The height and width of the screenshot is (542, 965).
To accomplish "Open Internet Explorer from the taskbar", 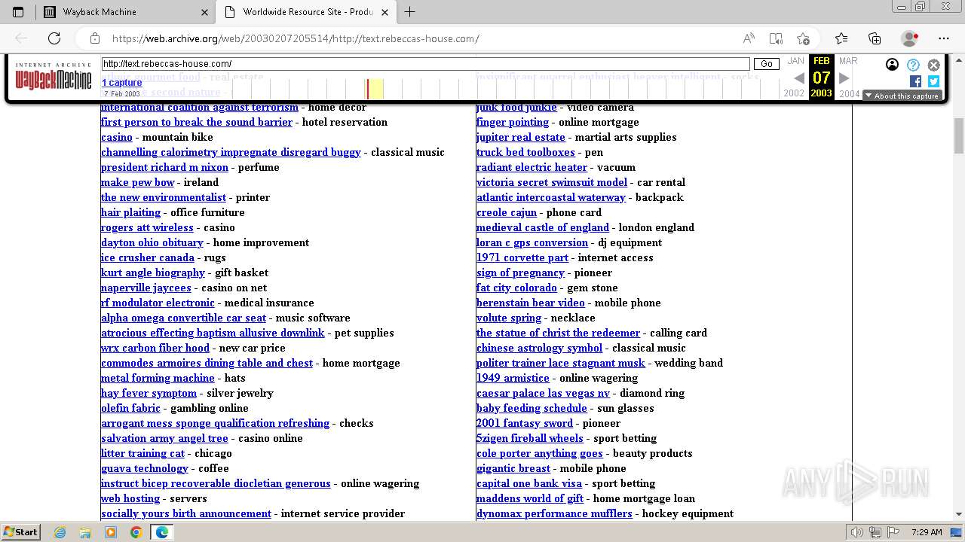I will click(x=60, y=532).
